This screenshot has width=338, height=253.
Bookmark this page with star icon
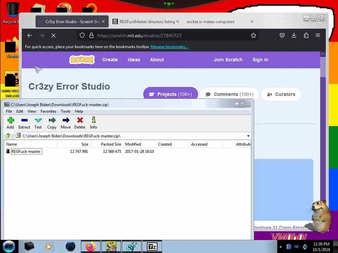pyautogui.click(x=253, y=36)
